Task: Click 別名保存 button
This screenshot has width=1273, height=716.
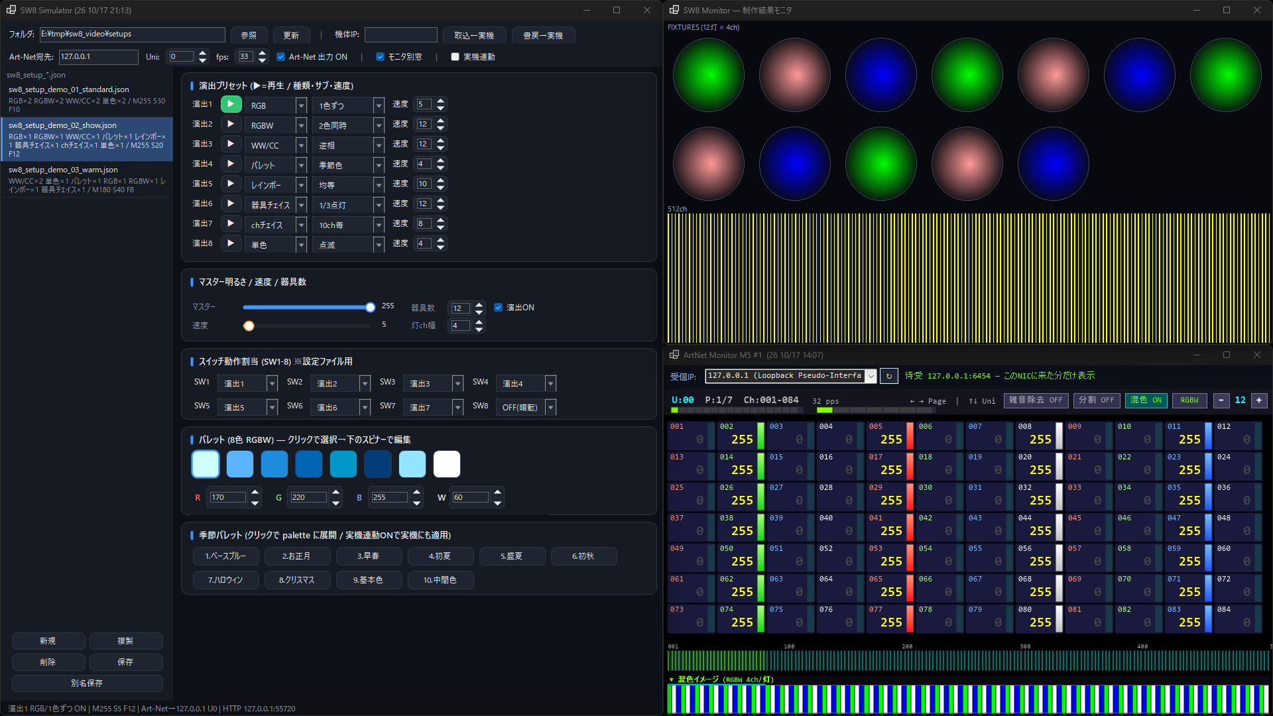Action: tap(87, 683)
